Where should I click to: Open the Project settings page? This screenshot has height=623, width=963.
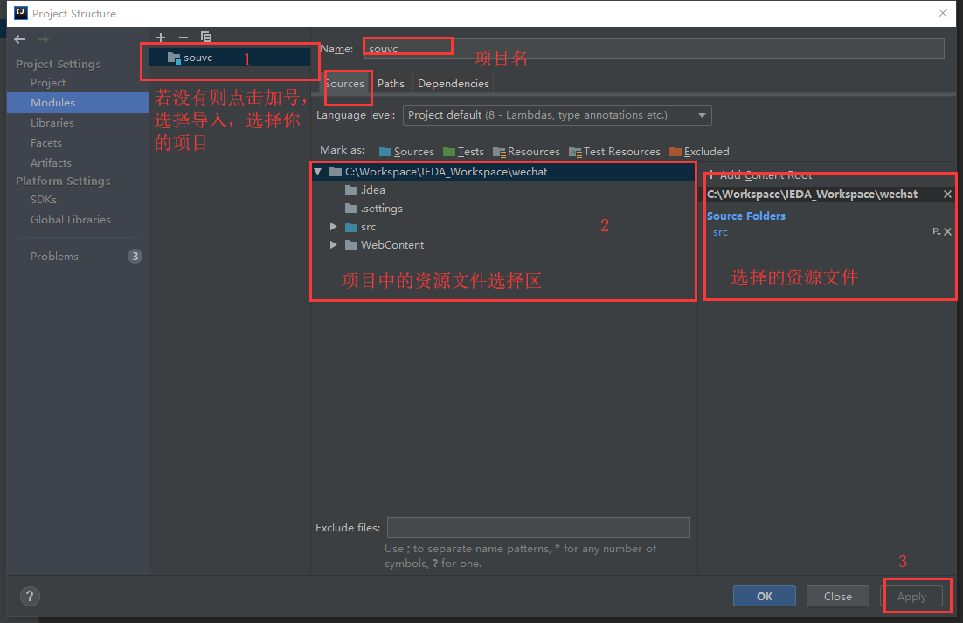click(x=48, y=83)
